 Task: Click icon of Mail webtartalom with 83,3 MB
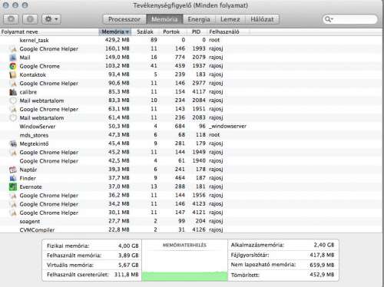click(13, 101)
